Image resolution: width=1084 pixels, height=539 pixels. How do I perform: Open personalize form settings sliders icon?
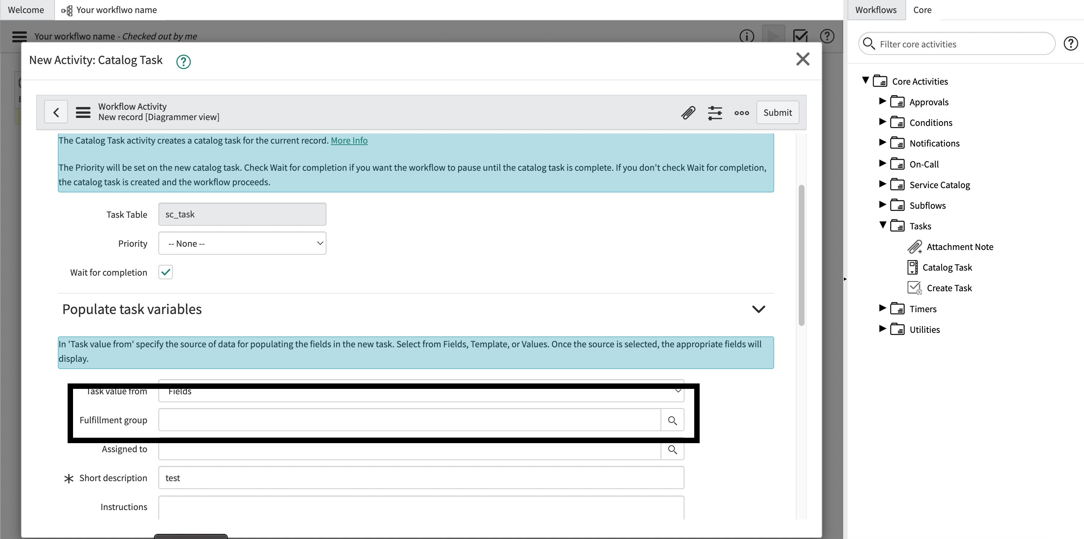click(x=714, y=113)
